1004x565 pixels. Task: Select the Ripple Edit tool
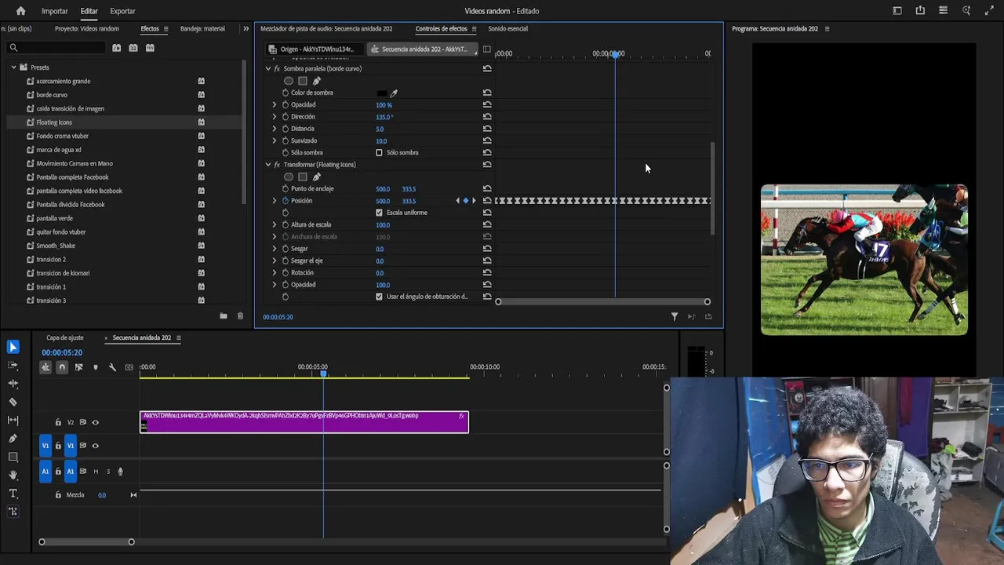point(13,384)
